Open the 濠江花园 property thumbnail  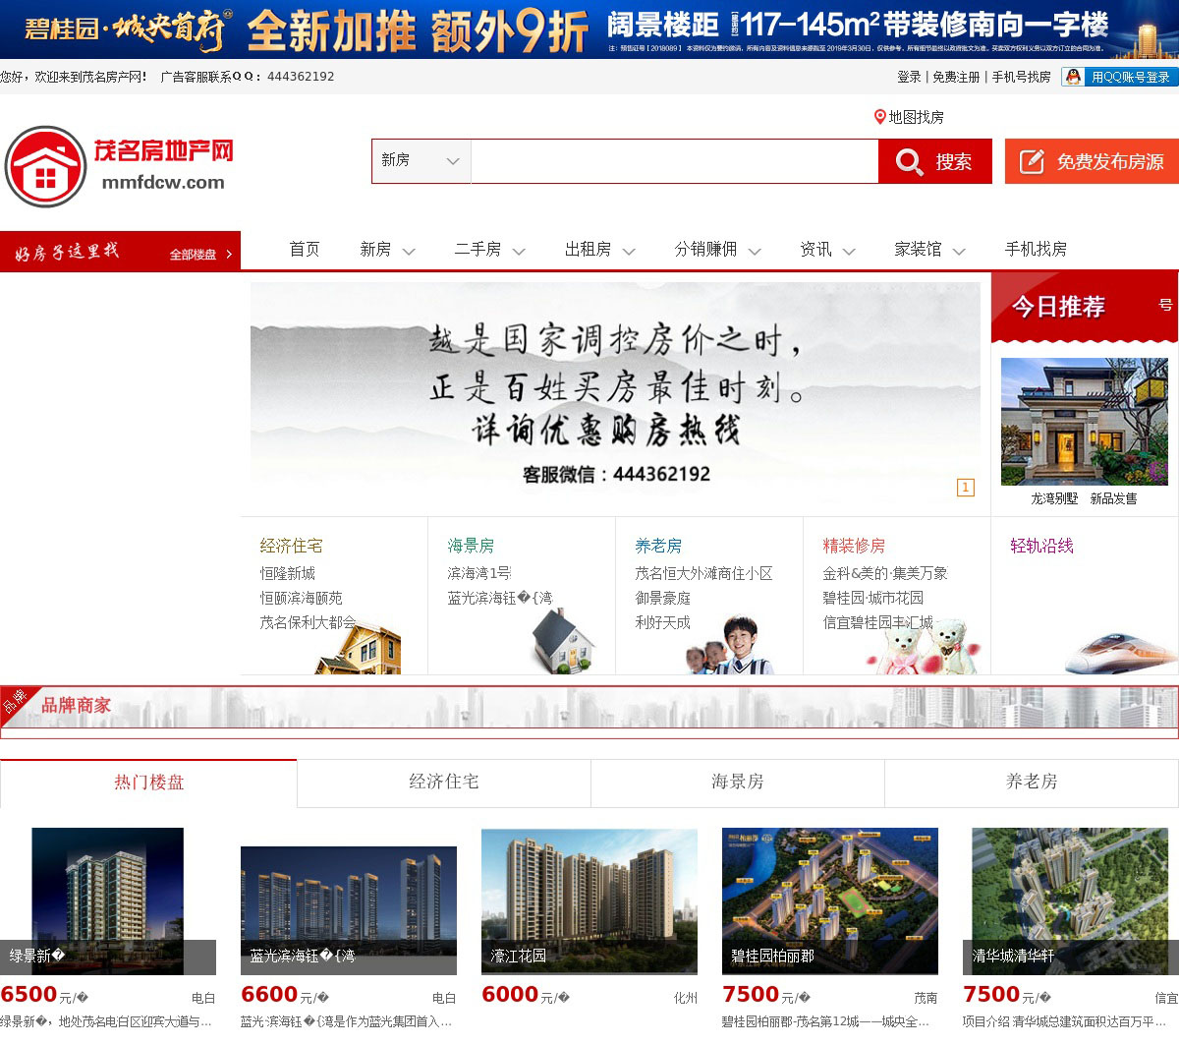point(589,900)
